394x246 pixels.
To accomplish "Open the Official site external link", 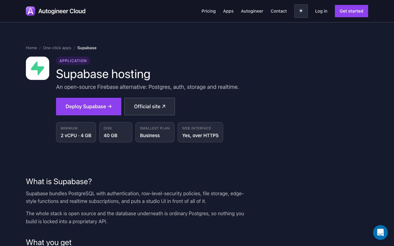I will [x=150, y=106].
